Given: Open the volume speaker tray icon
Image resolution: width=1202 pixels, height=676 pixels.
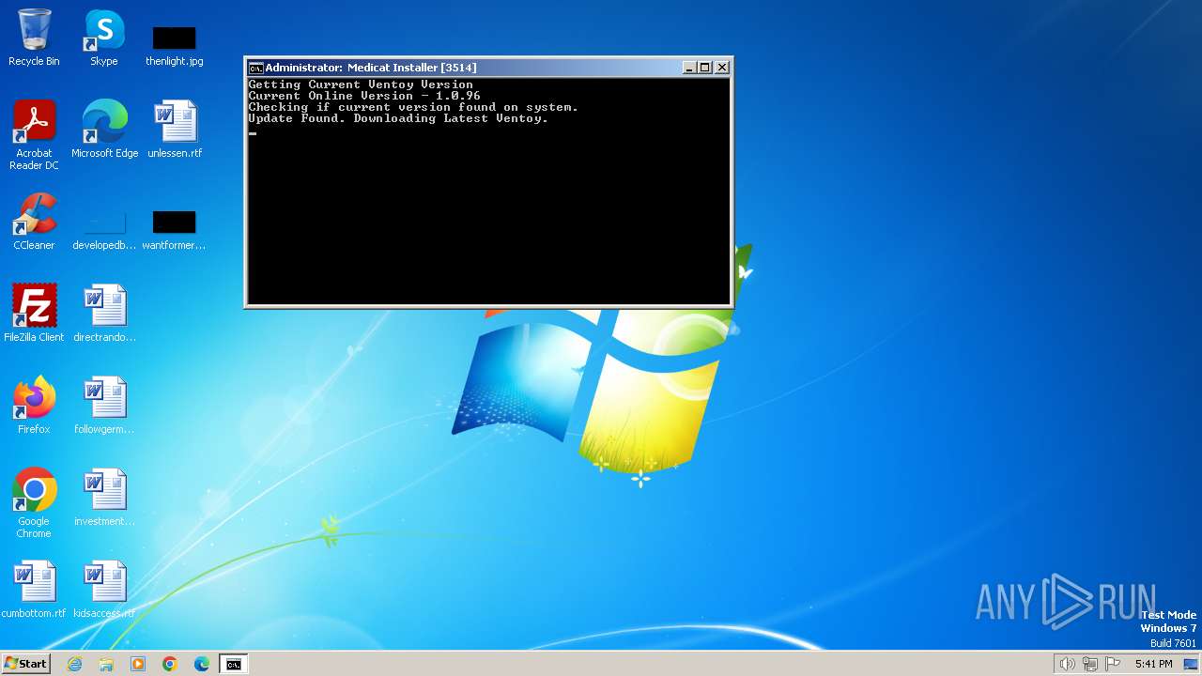Looking at the screenshot, I should pyautogui.click(x=1067, y=664).
